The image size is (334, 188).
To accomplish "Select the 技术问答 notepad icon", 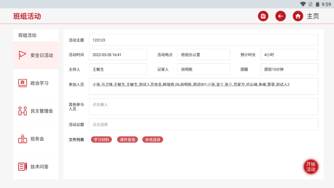I will 23,167.
